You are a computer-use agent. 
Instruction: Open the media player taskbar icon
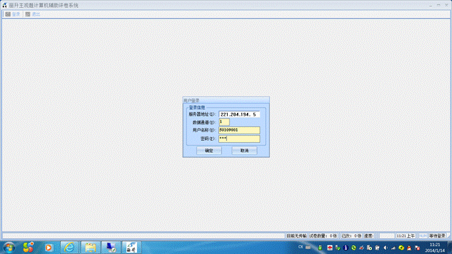click(x=48, y=247)
